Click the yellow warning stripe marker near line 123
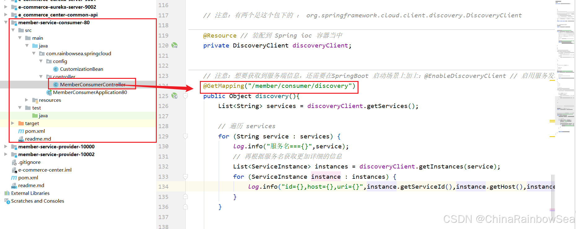The image size is (576, 229). click(x=552, y=80)
